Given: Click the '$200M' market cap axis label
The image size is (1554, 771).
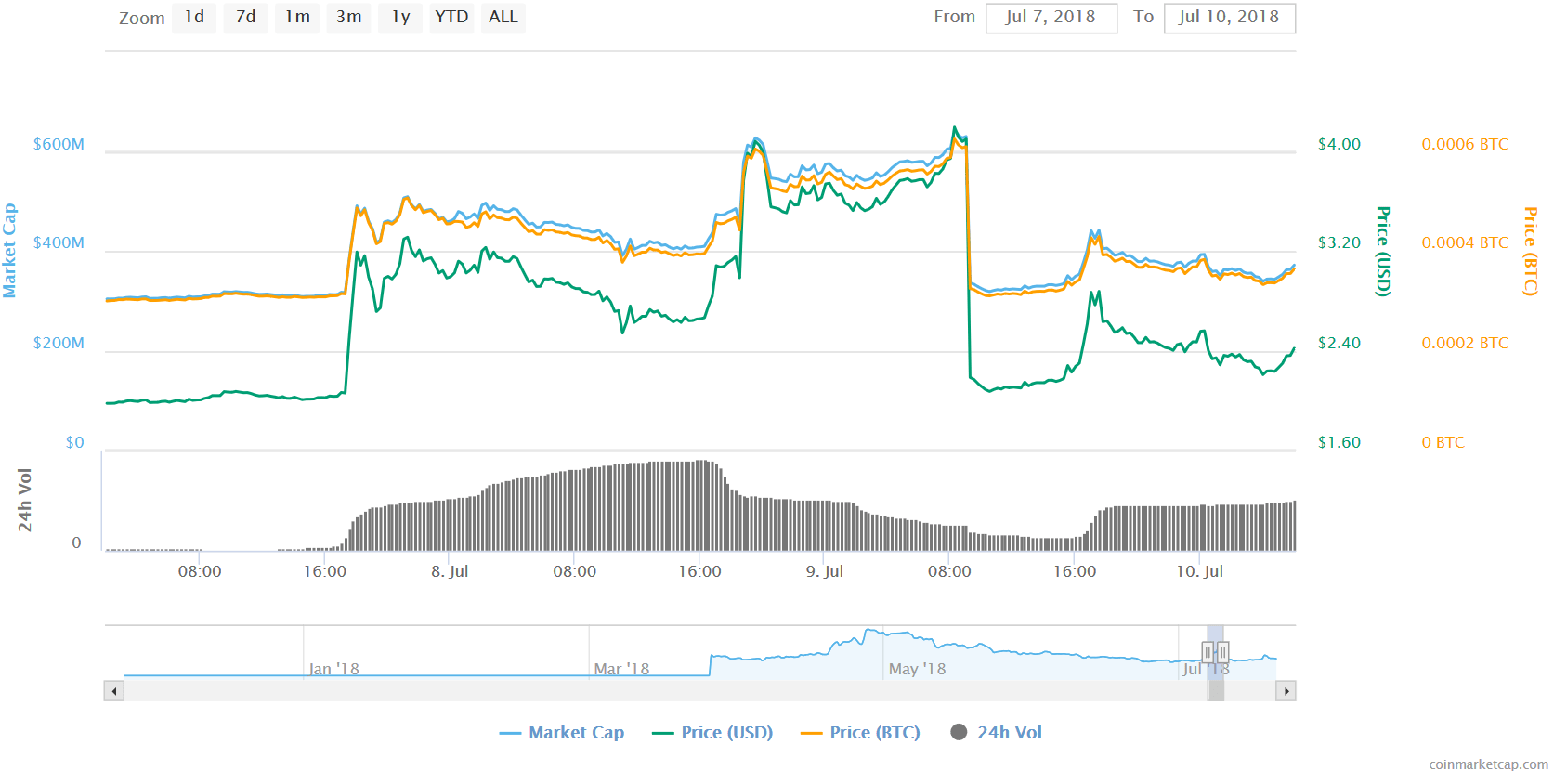Looking at the screenshot, I should click(59, 343).
